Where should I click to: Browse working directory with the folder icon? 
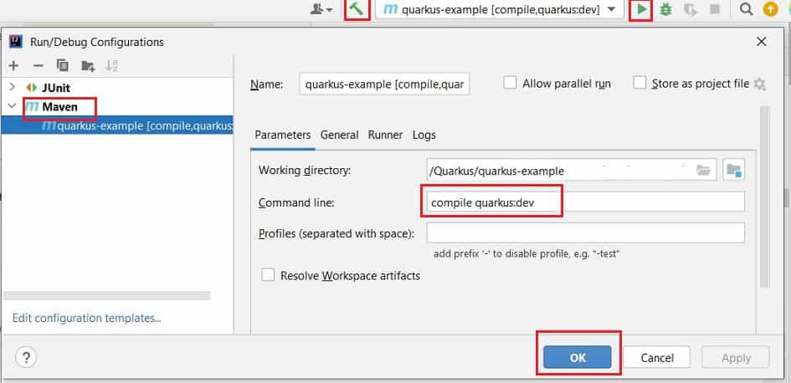click(x=703, y=171)
